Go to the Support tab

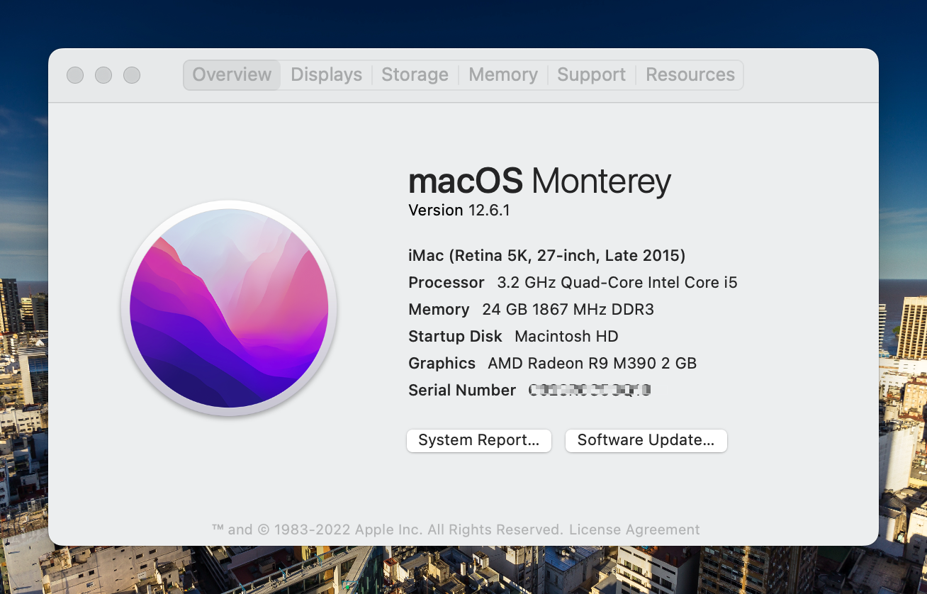click(591, 75)
